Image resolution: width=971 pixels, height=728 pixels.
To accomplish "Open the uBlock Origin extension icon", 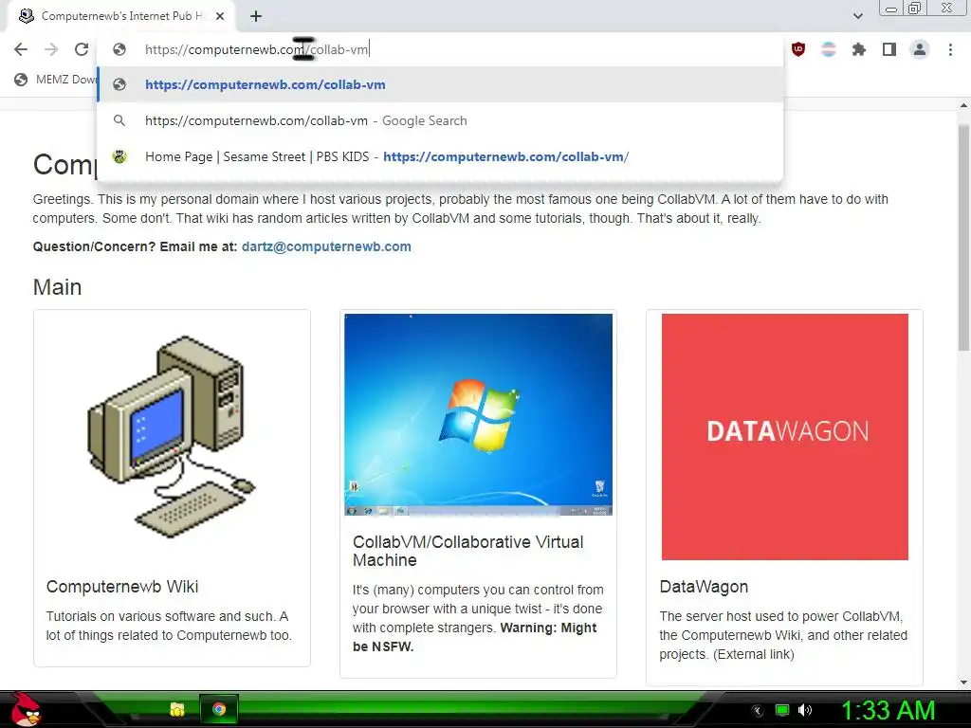I will click(x=798, y=49).
